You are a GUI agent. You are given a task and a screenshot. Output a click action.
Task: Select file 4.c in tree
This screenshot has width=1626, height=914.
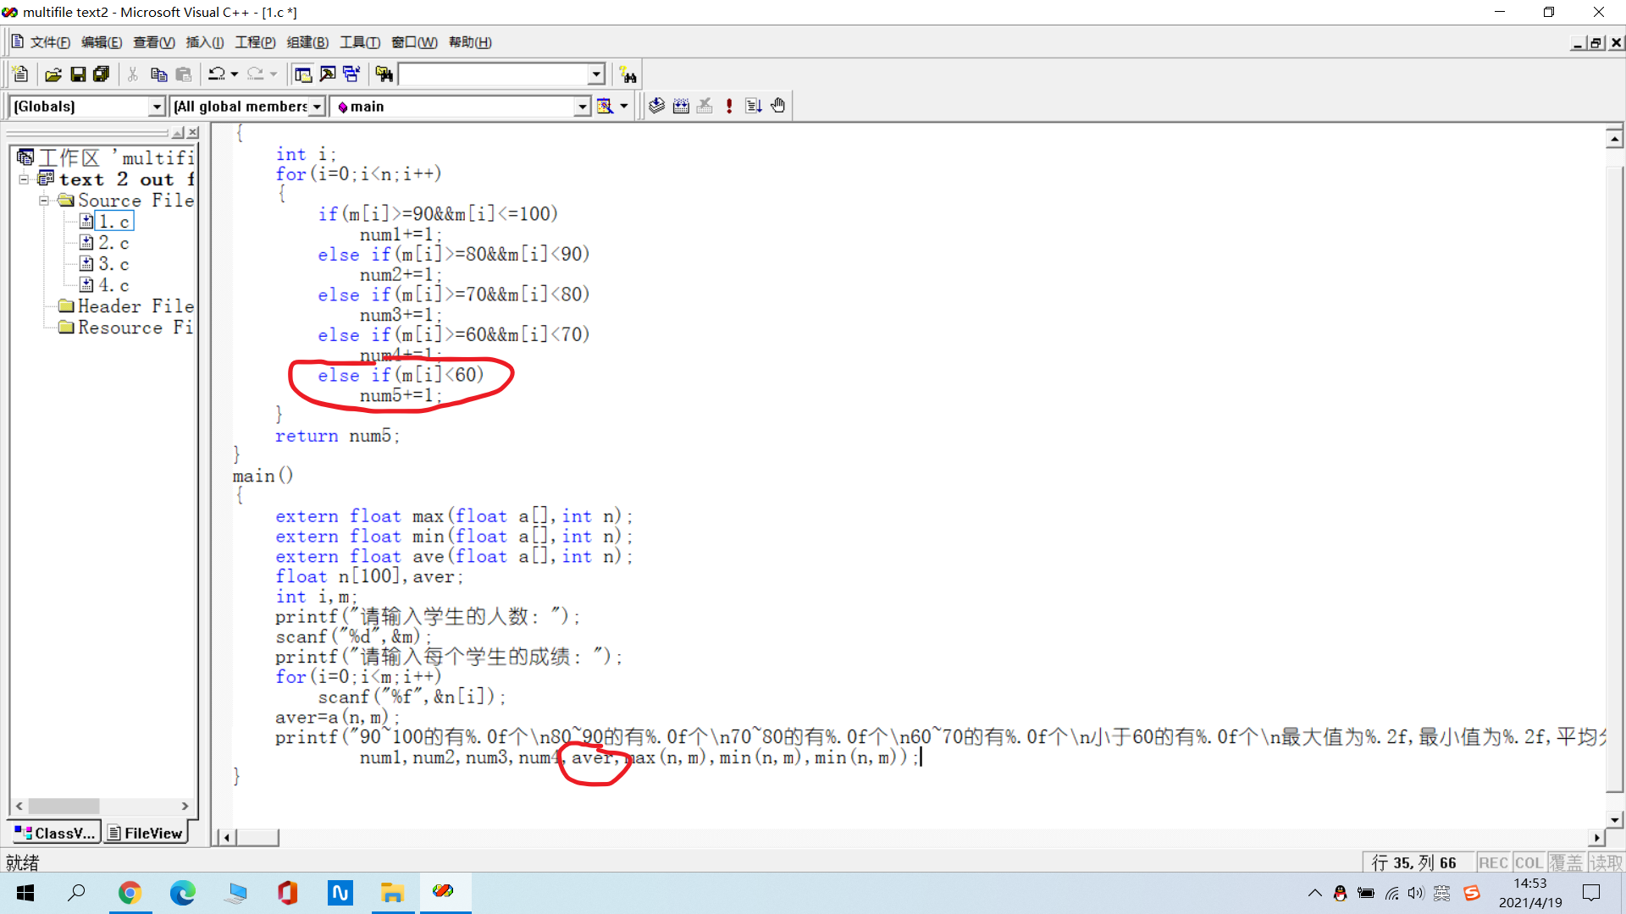[113, 285]
